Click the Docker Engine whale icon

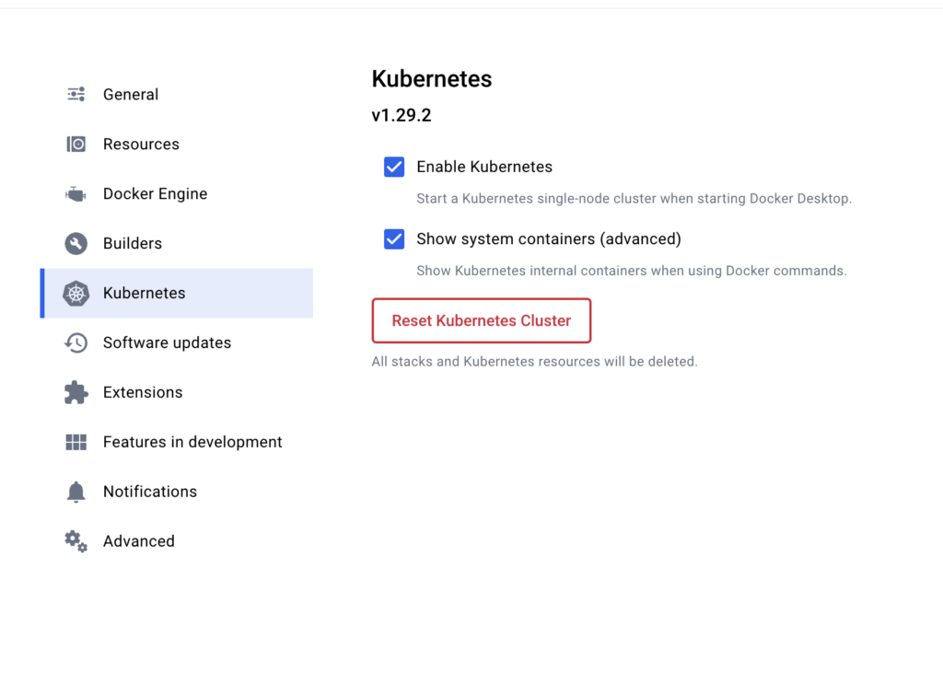(x=76, y=194)
